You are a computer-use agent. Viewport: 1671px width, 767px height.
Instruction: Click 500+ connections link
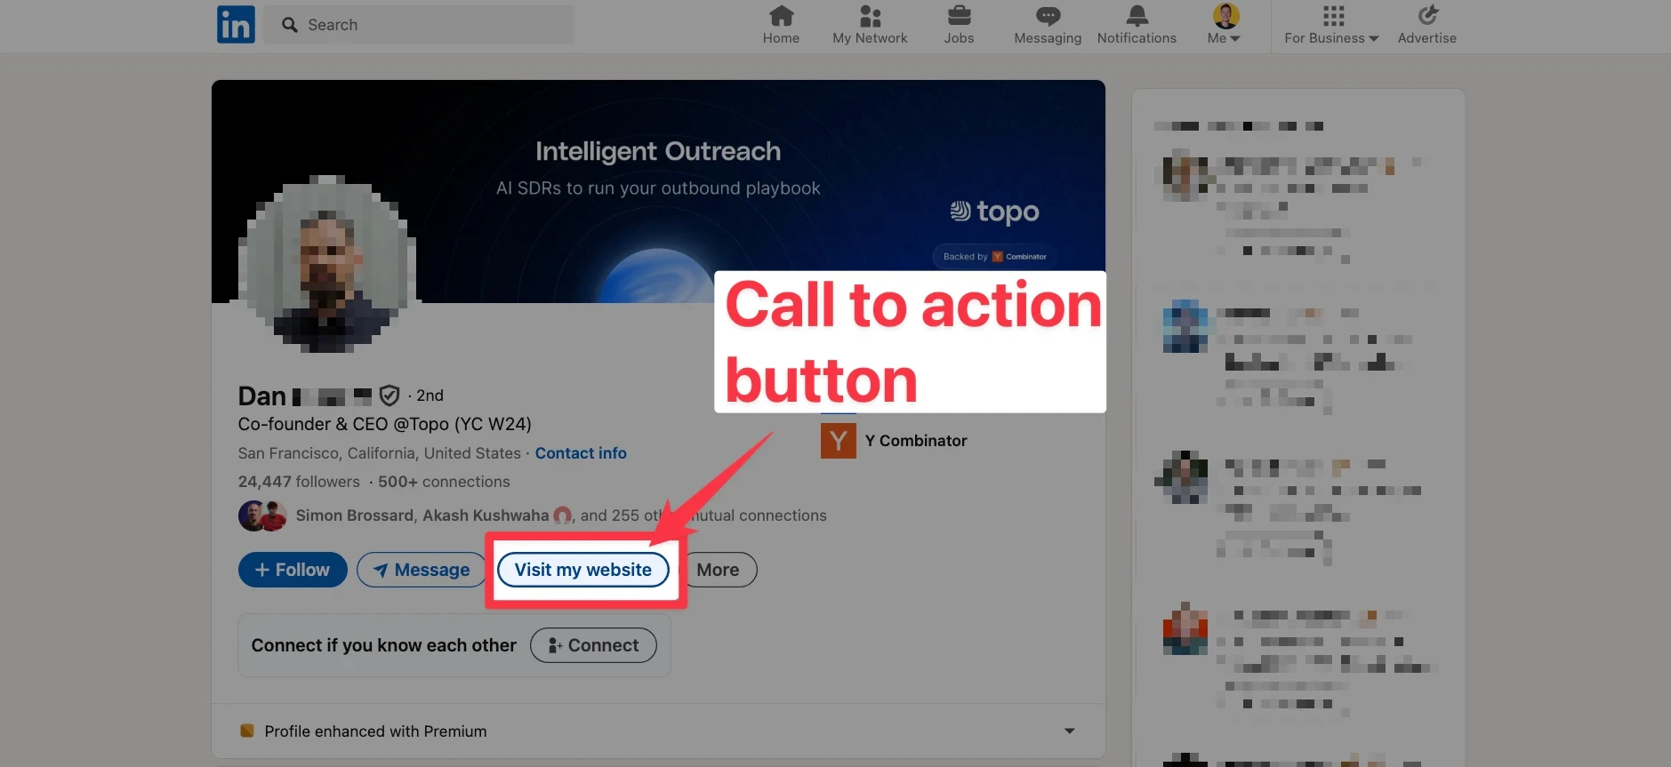click(x=444, y=482)
